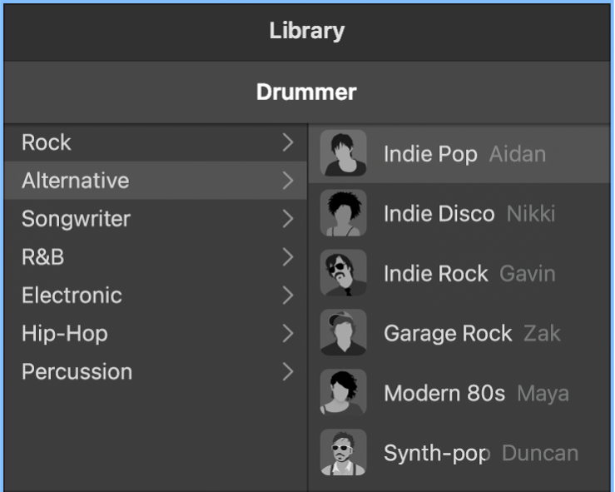Expand the Hip-Hop genre chevron
615x492 pixels.
click(x=288, y=334)
